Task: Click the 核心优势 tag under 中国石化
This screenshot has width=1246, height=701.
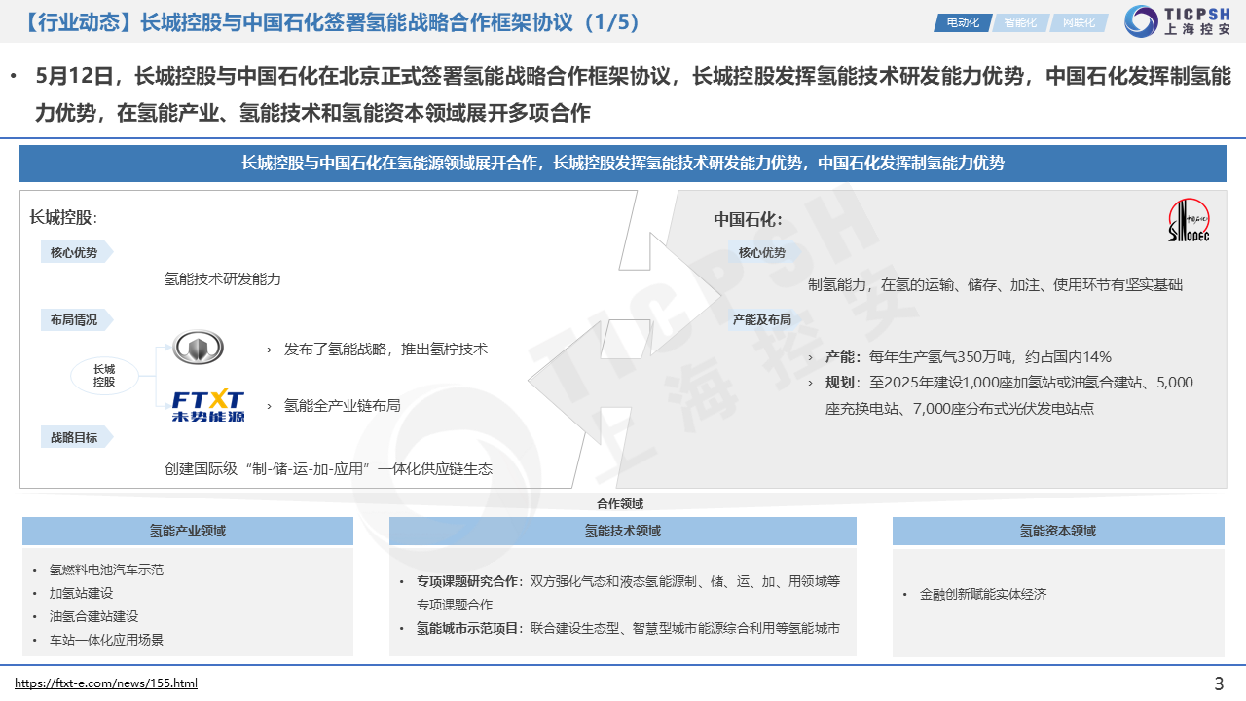Action: pos(761,253)
